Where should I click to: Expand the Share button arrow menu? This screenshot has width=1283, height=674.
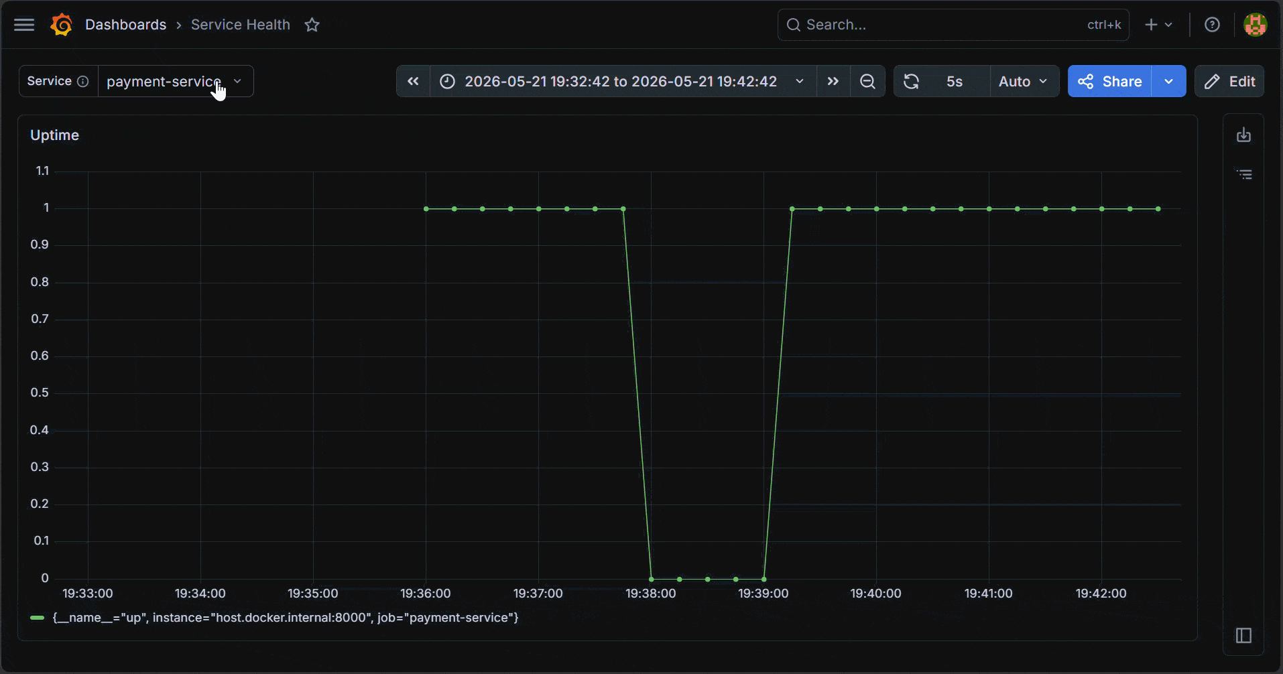point(1168,81)
